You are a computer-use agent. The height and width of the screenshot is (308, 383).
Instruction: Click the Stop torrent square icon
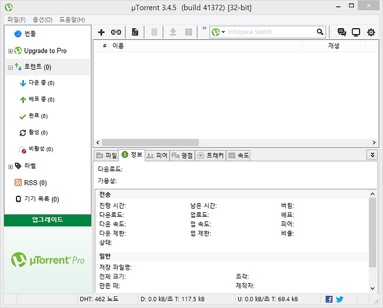[x=188, y=32]
